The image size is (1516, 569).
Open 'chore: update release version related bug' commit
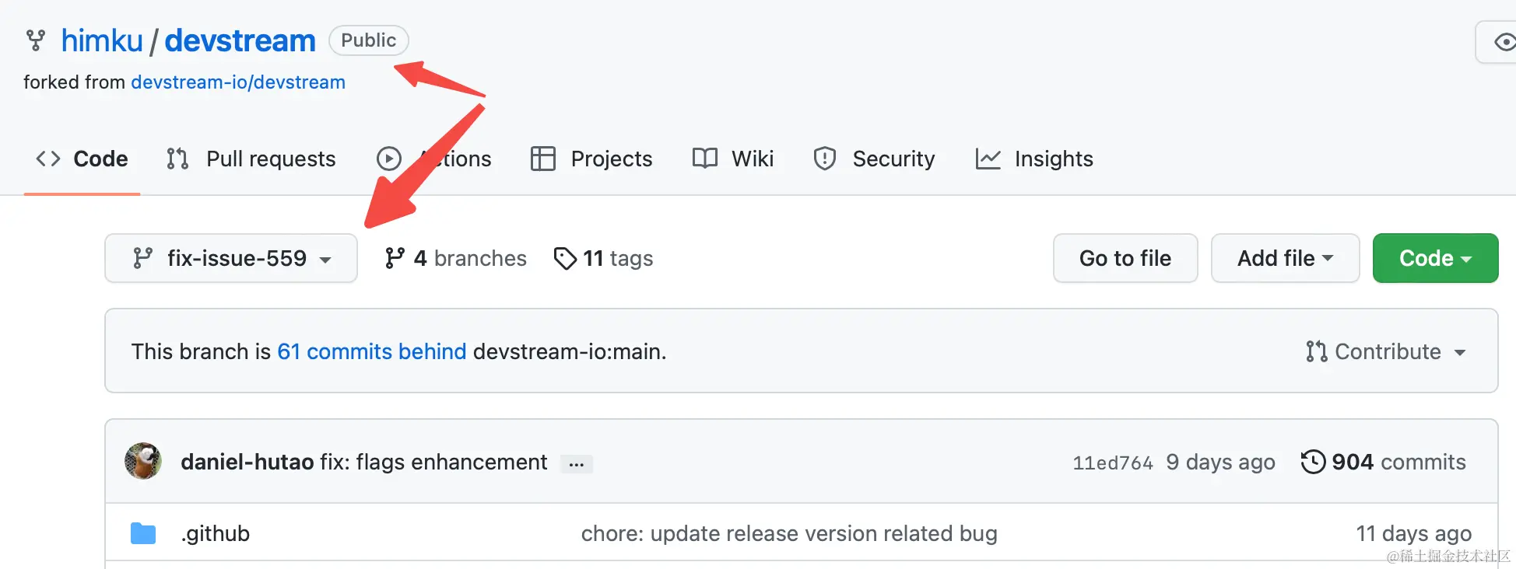pyautogui.click(x=789, y=533)
